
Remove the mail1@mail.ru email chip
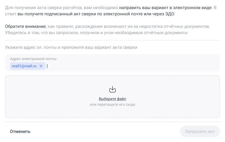[41, 66]
